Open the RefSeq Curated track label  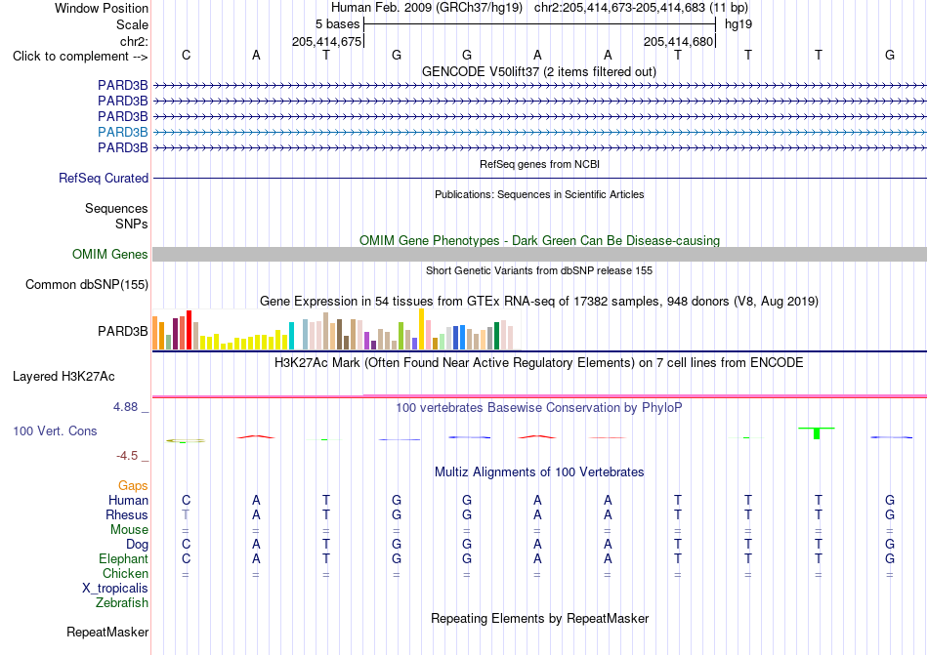coord(104,178)
